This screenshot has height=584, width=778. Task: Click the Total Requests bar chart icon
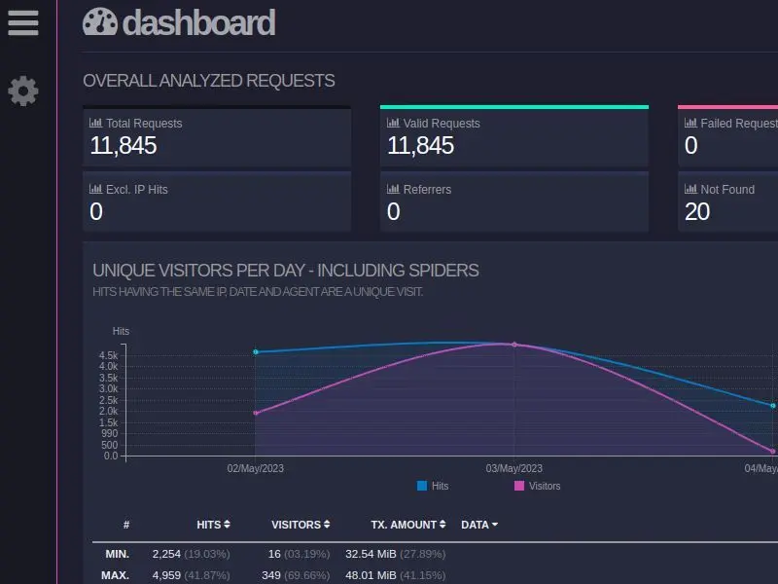pos(95,124)
